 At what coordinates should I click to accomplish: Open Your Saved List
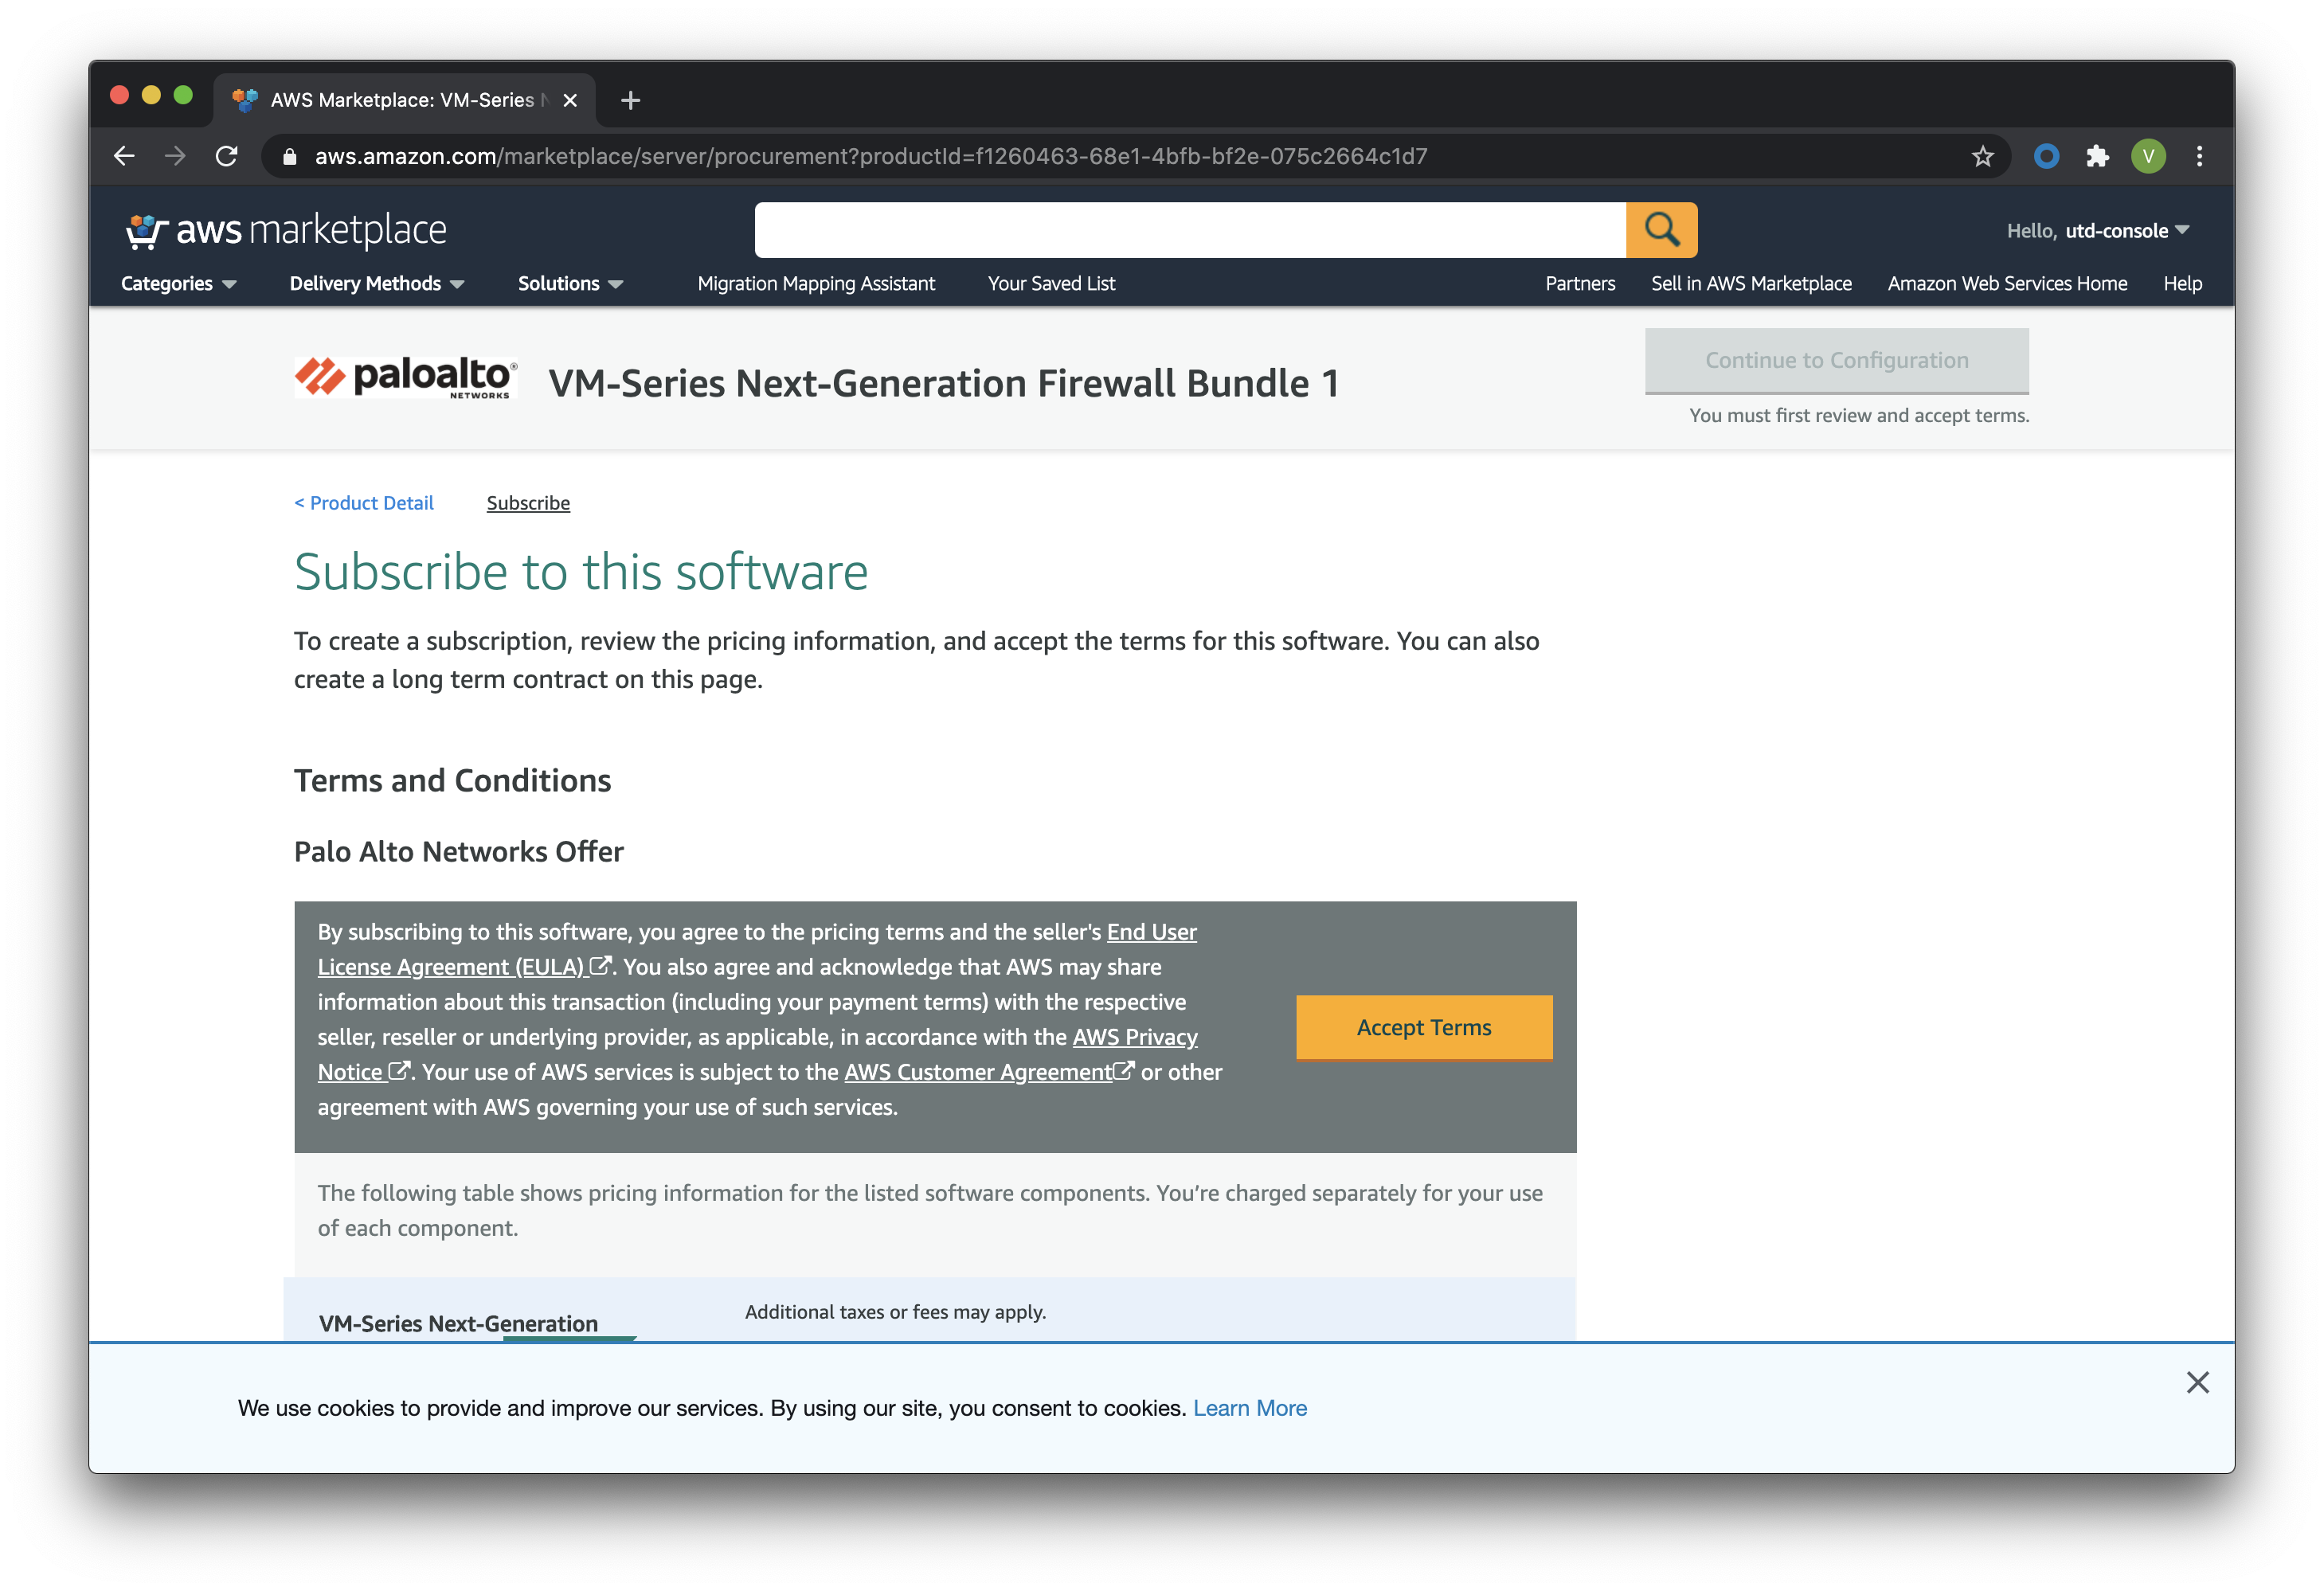click(x=1051, y=283)
